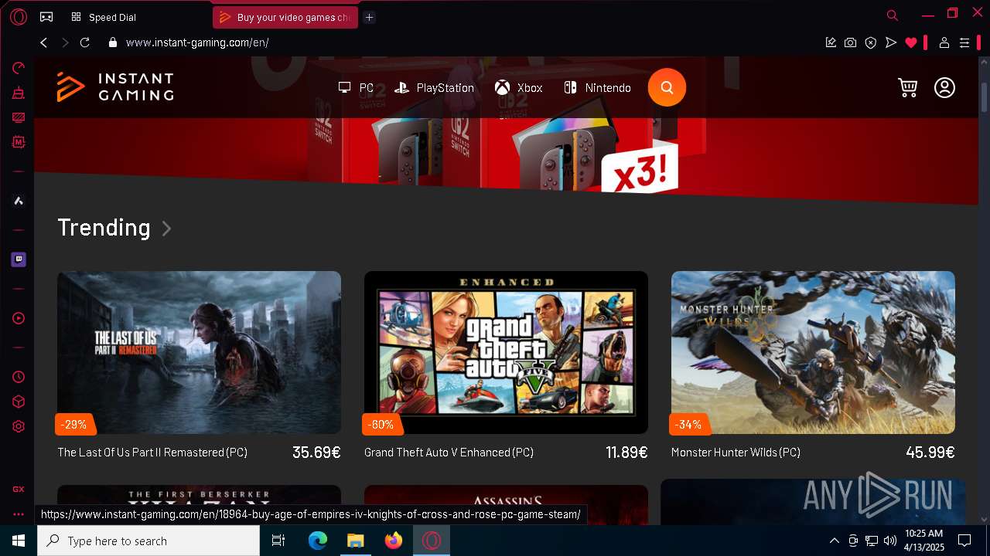
Task: Open Grand Theft Auto V Enhanced cover
Action: [506, 352]
